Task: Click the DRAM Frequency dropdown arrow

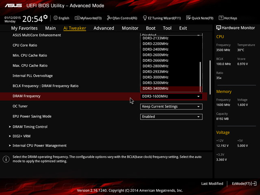Action: [x=198, y=96]
